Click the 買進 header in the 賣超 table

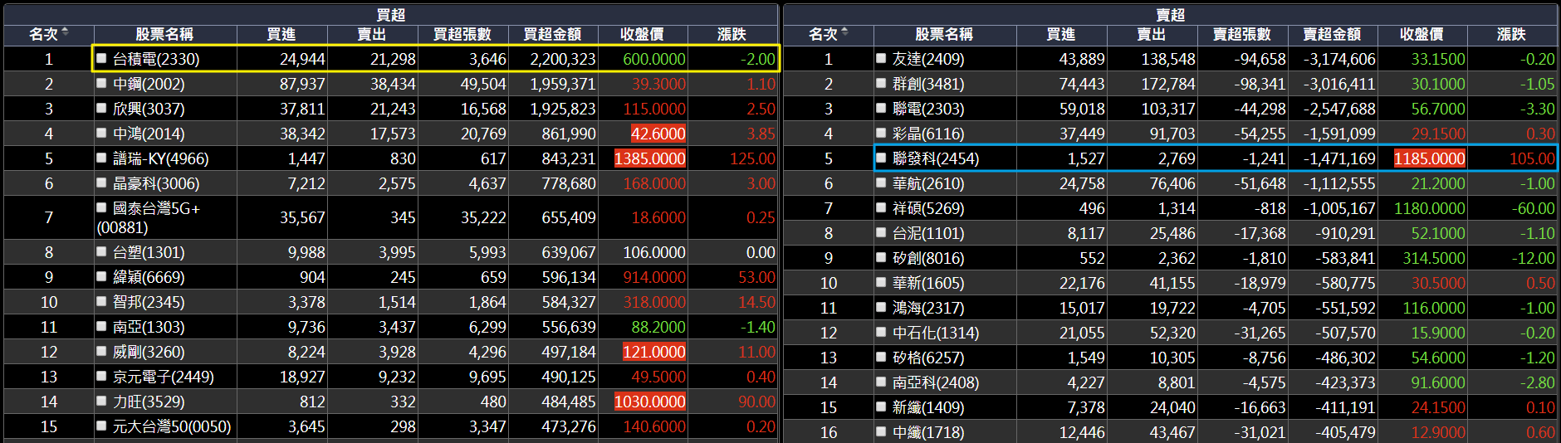[x=1061, y=34]
